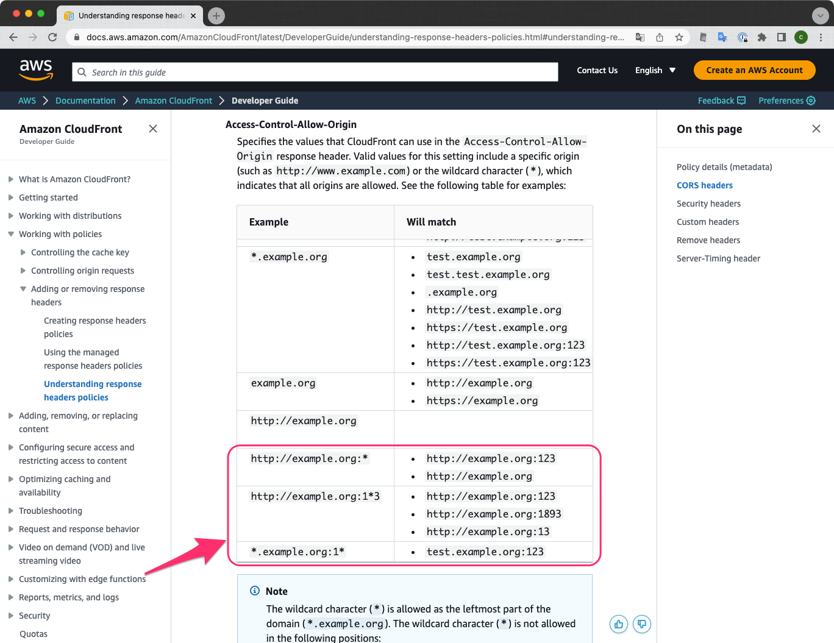Click the Chrome profile avatar icon

click(800, 37)
